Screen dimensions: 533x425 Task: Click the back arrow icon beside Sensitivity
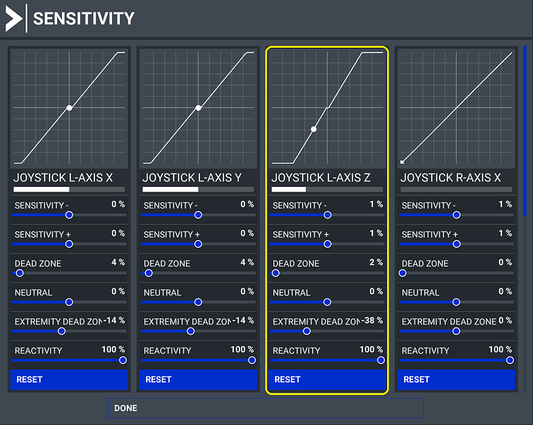(14, 17)
